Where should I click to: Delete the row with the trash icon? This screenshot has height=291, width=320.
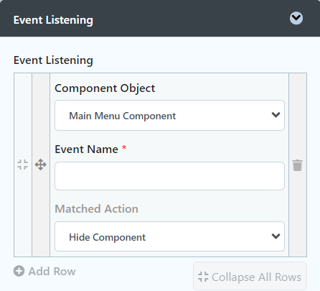298,165
